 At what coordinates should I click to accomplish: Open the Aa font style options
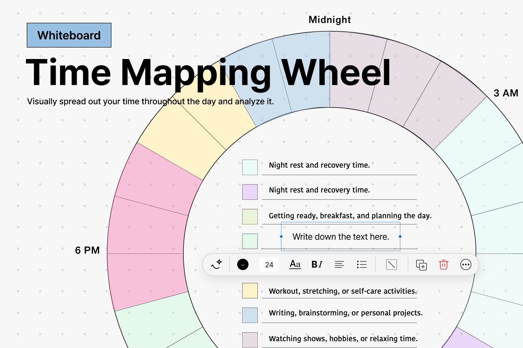coord(295,264)
